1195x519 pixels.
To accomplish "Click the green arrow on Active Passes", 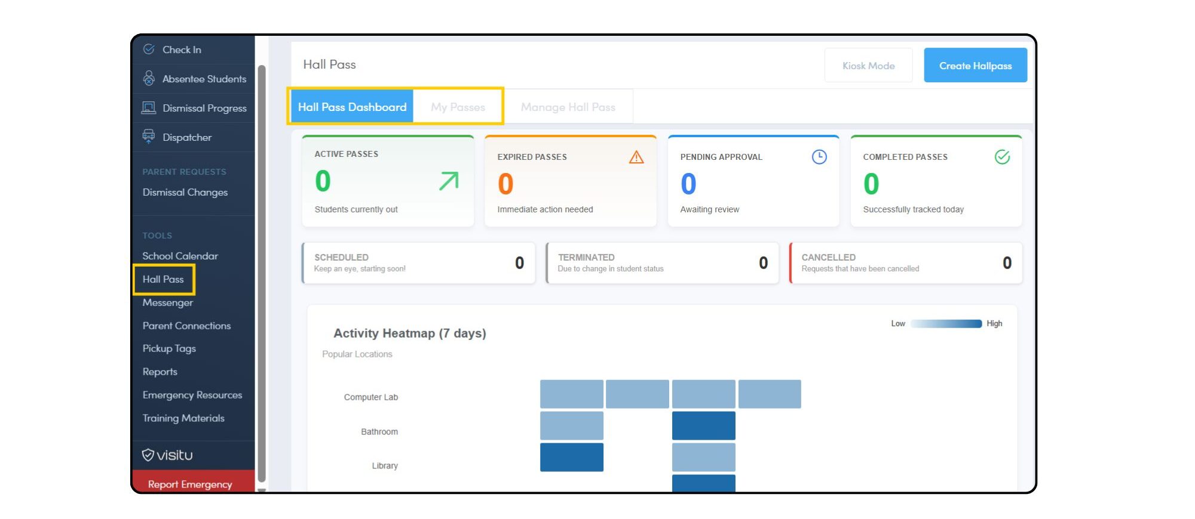I will tap(449, 181).
